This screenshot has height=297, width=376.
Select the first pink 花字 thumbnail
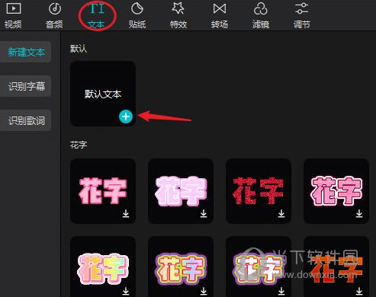point(103,191)
